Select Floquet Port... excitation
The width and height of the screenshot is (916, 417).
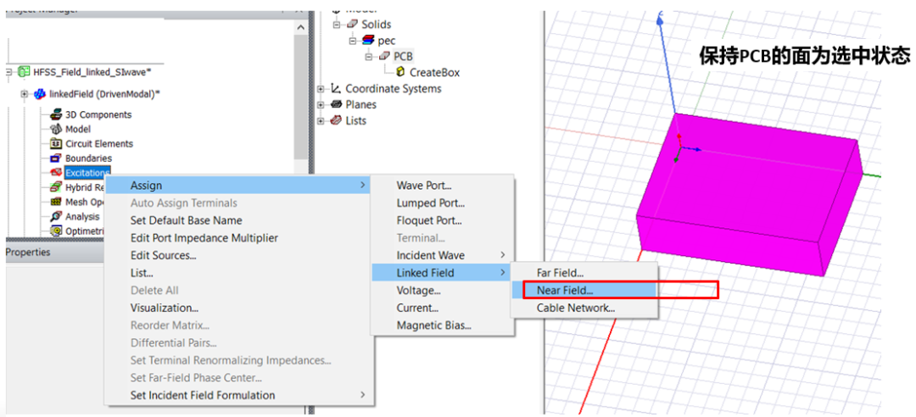(x=442, y=220)
